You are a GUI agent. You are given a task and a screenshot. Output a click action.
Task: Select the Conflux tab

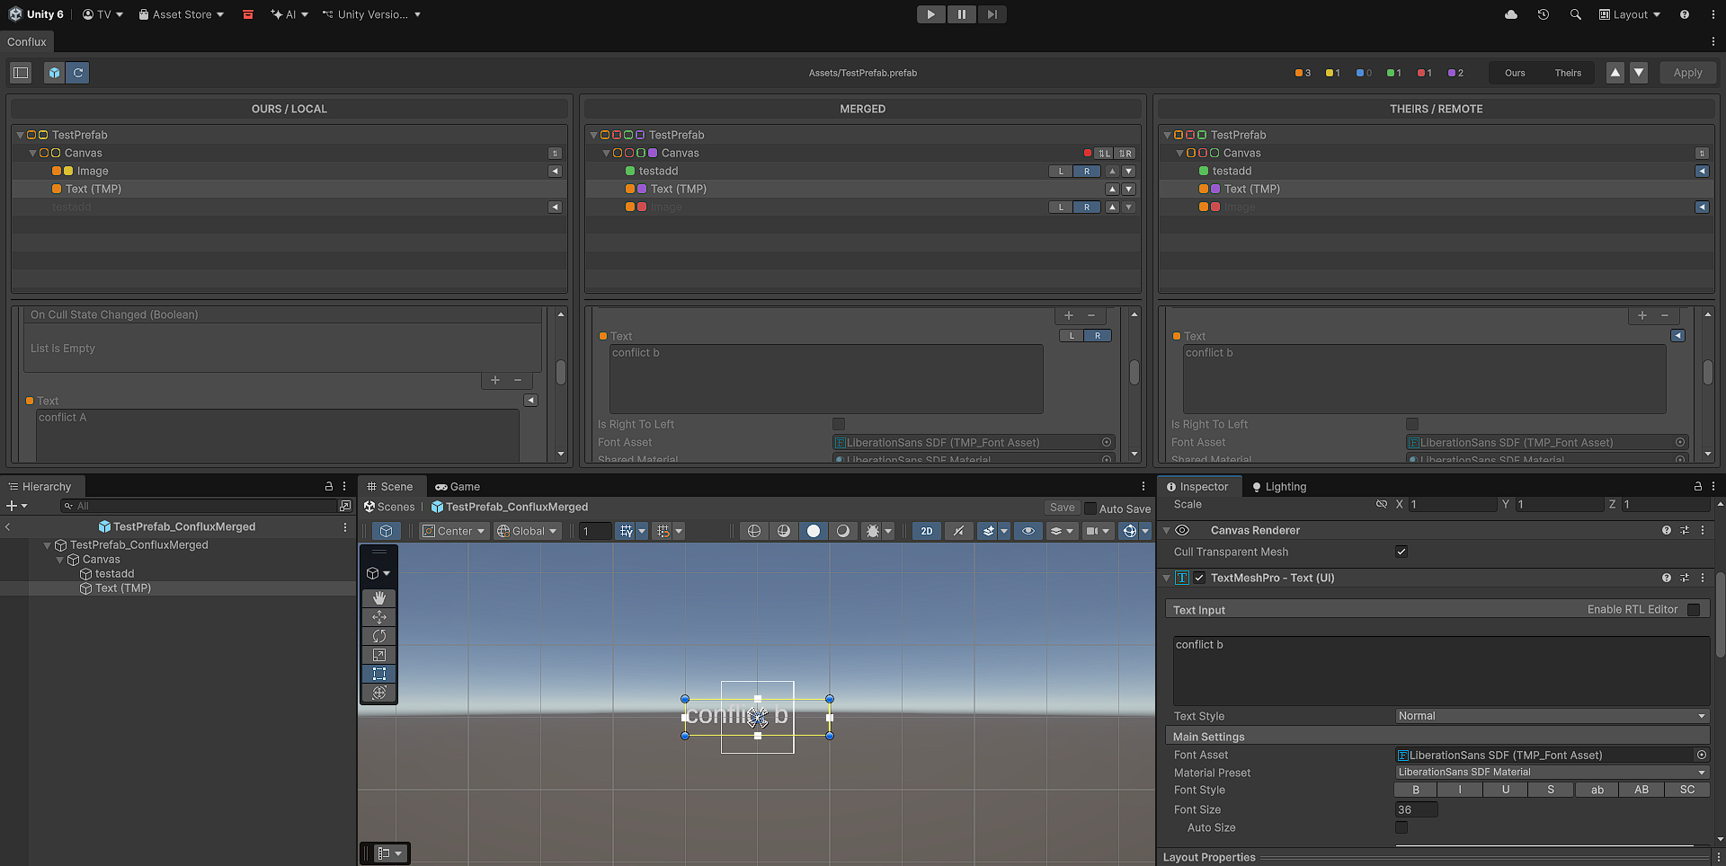27,41
